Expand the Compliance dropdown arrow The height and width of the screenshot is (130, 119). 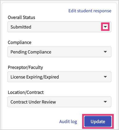(105, 52)
